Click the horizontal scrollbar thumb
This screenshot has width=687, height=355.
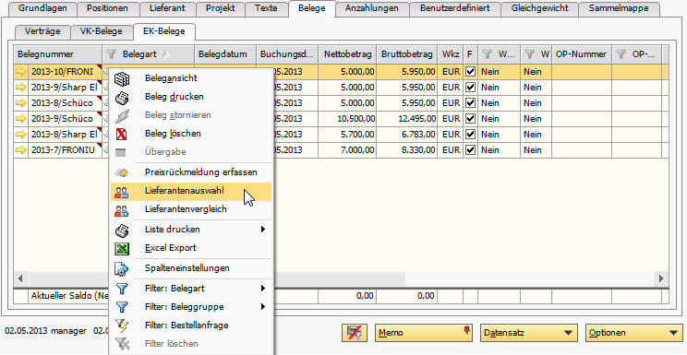point(216,278)
